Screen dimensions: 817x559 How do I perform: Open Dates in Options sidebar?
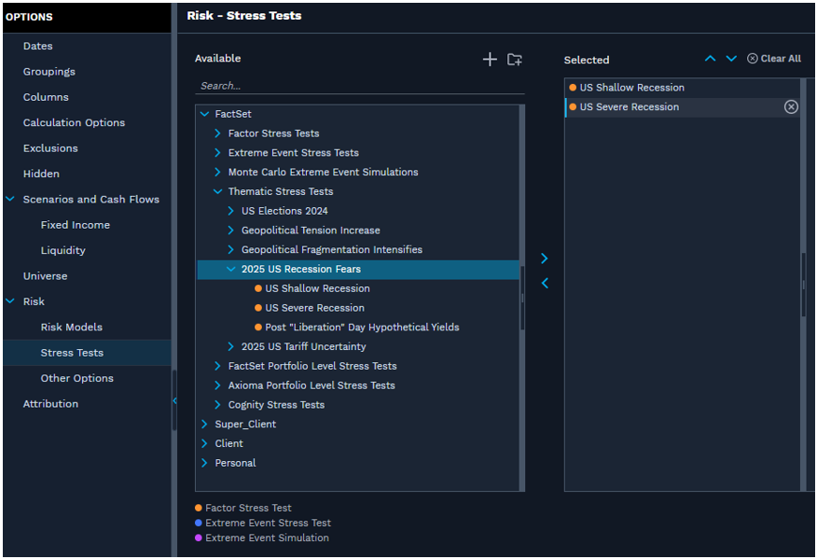(x=37, y=46)
